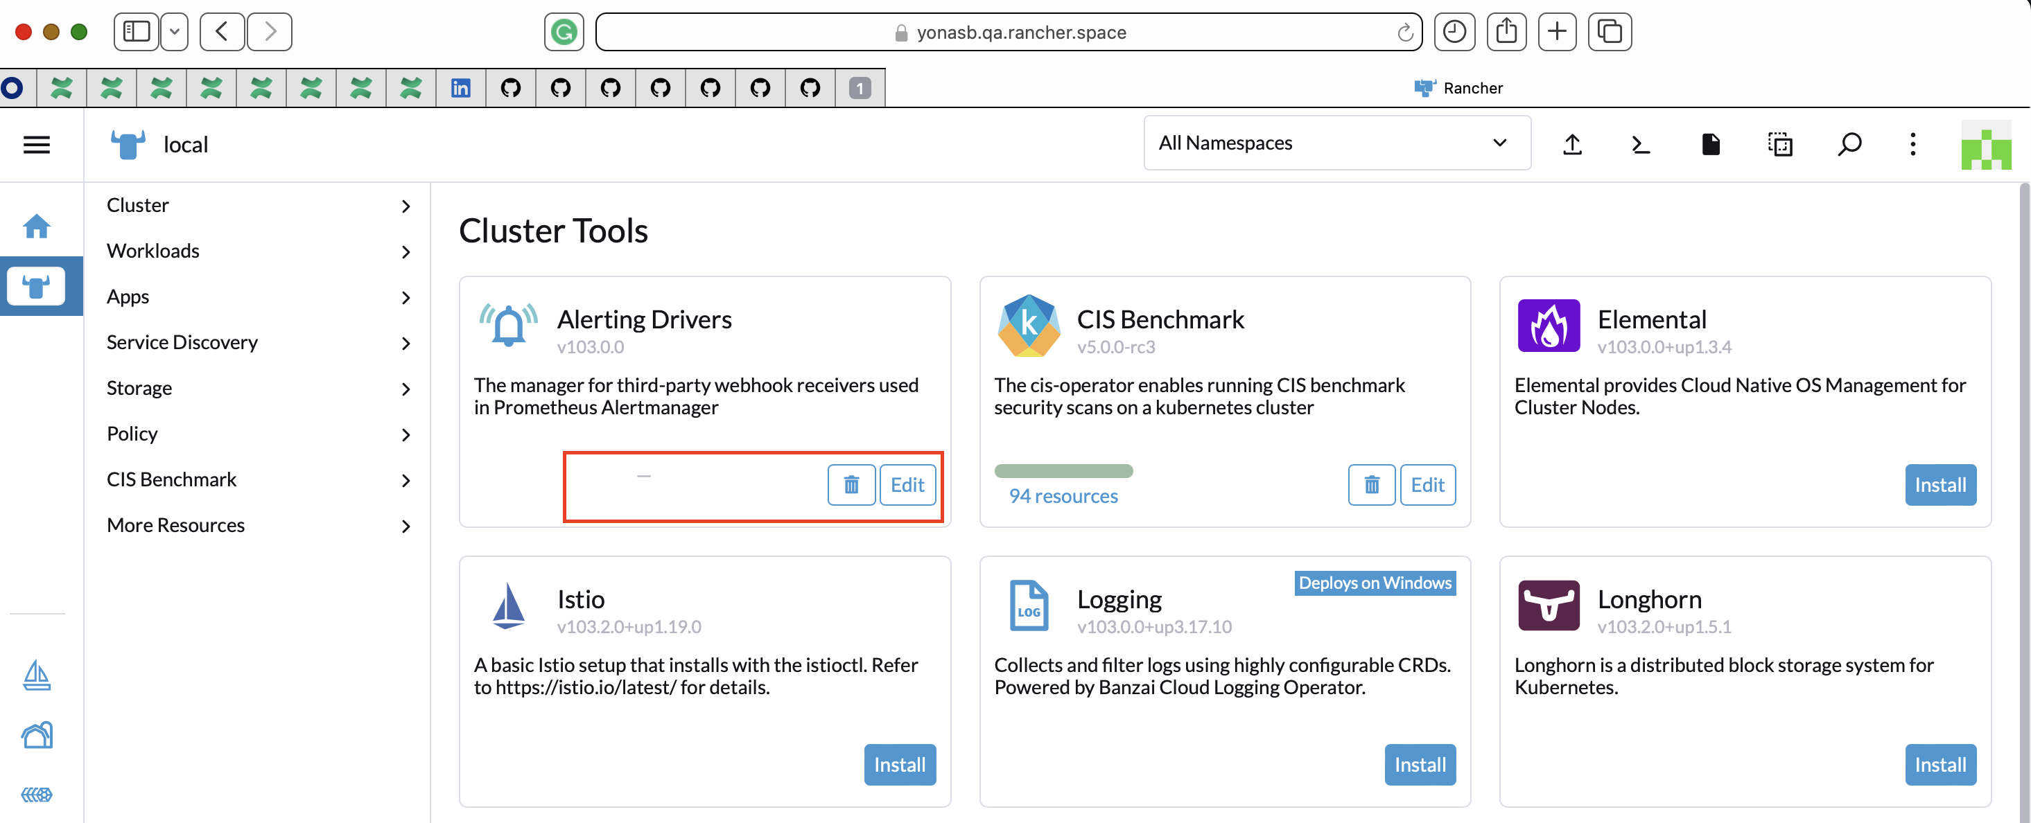Click the Import YAML upload icon
Image resolution: width=2031 pixels, height=823 pixels.
point(1573,144)
